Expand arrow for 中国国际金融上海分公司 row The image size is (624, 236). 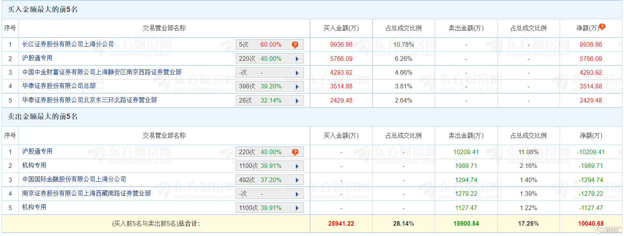(x=297, y=180)
